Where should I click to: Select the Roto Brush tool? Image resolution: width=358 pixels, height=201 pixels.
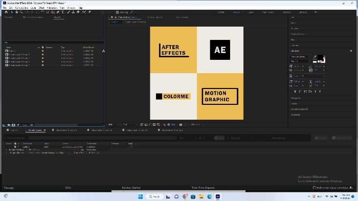[x=84, y=12]
